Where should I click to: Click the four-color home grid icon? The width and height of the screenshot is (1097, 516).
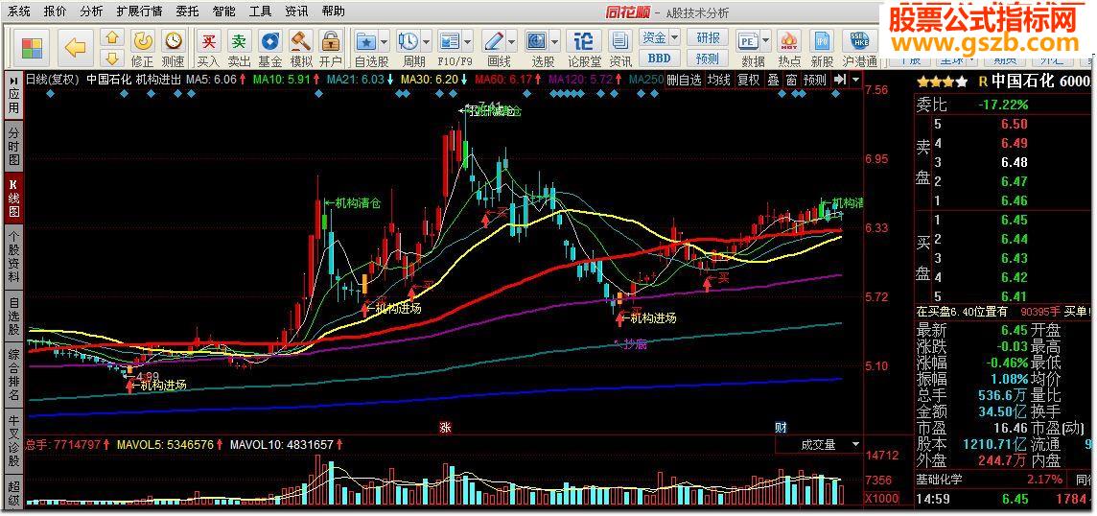click(x=32, y=48)
